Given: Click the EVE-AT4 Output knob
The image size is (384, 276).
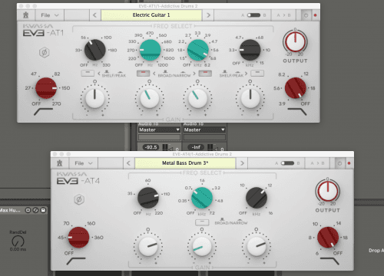Looking at the screenshot, I should (x=327, y=191).
